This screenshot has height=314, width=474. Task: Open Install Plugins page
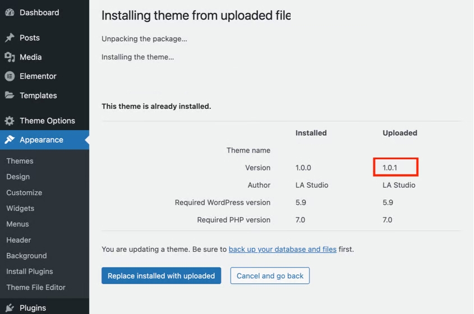(x=29, y=271)
